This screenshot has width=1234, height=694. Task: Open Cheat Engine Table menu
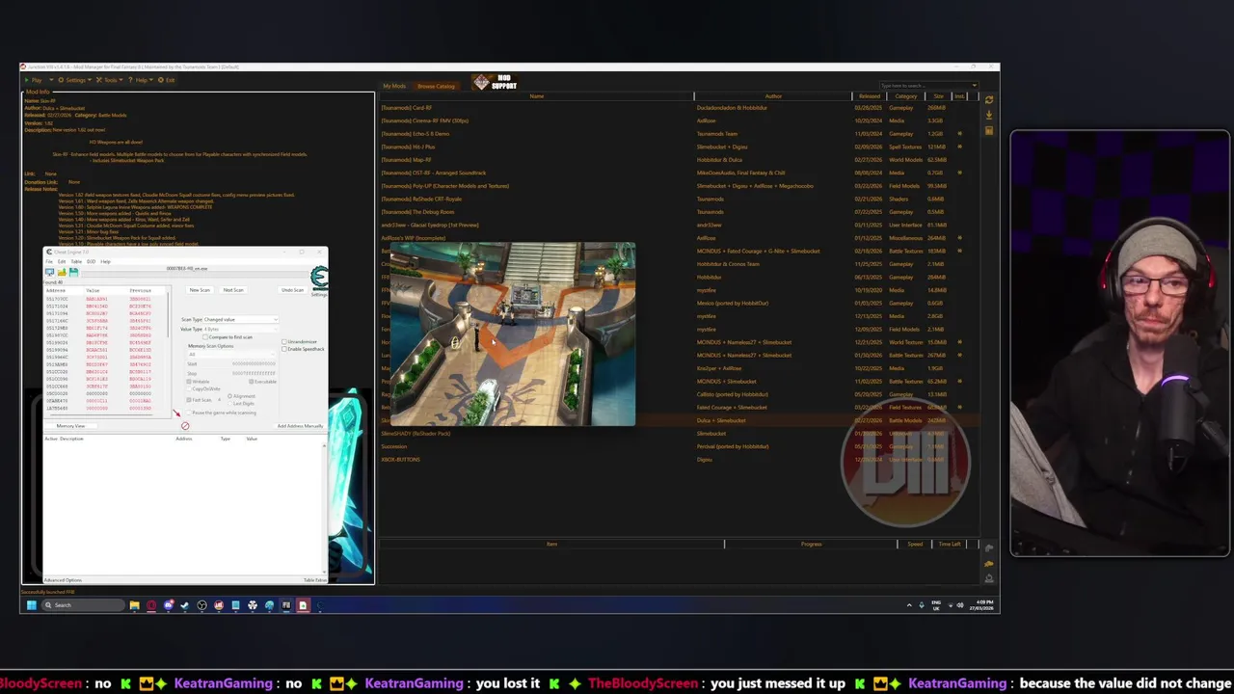[76, 261]
